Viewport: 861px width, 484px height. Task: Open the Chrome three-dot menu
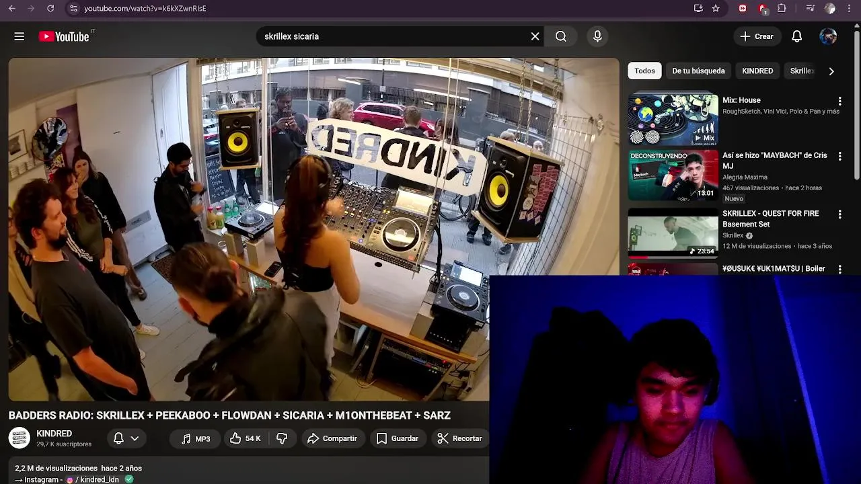pyautogui.click(x=850, y=8)
